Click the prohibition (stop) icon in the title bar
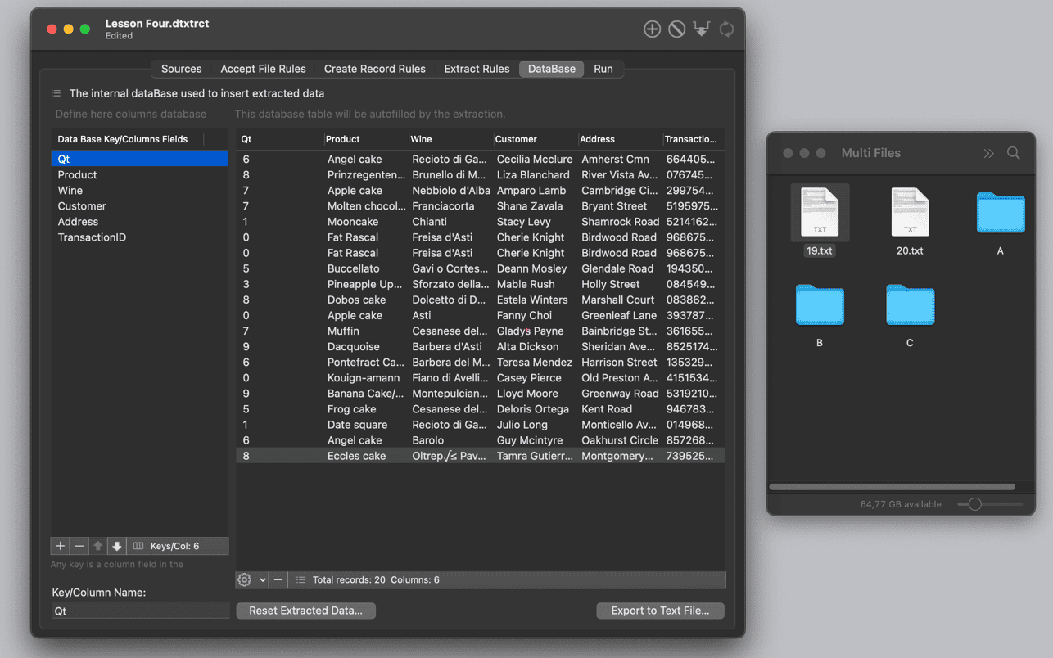The image size is (1053, 658). [676, 29]
